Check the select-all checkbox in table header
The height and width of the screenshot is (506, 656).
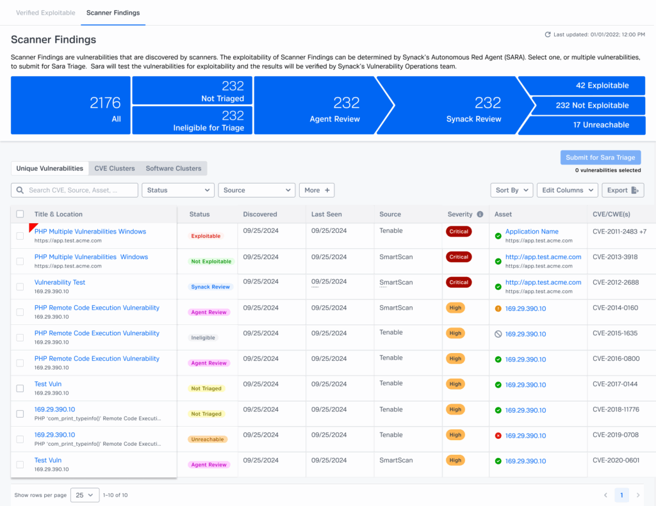19,214
